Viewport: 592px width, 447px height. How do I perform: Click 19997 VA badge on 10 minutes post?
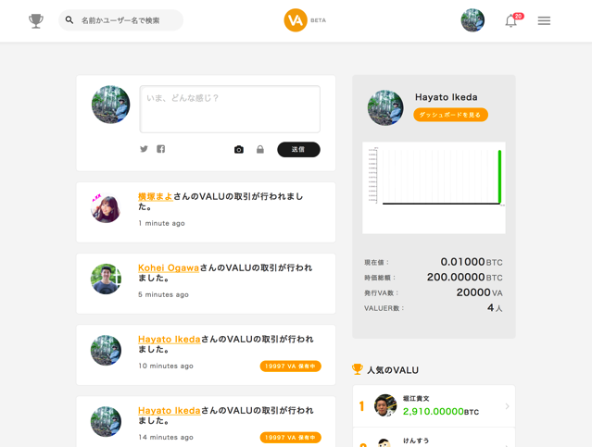(290, 366)
